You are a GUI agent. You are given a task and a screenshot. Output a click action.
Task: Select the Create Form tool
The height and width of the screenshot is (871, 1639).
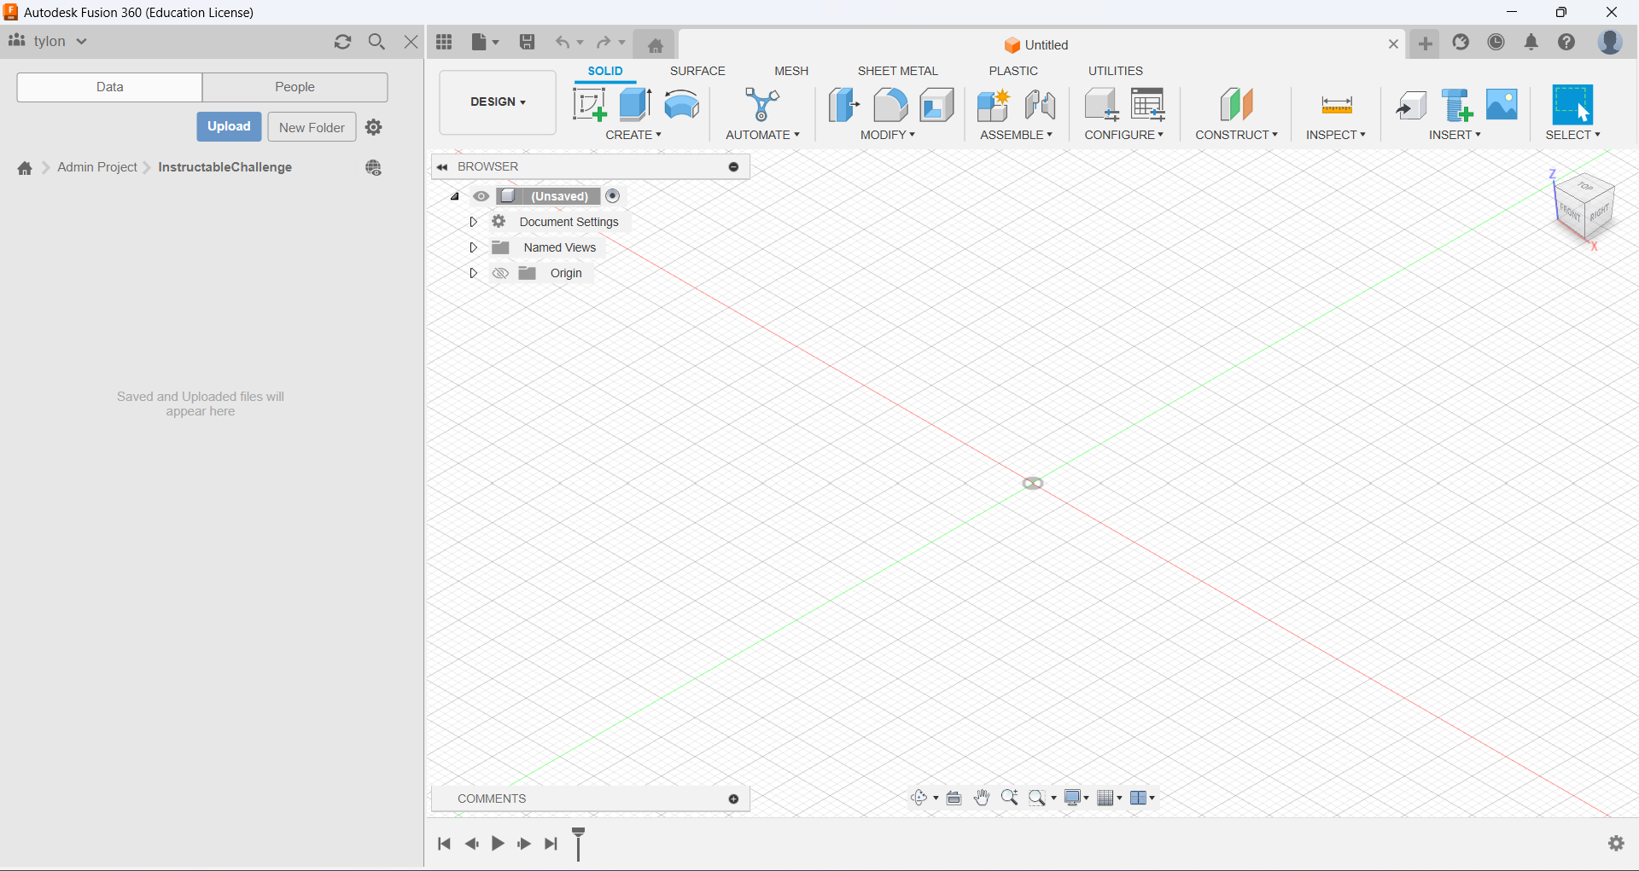(x=682, y=104)
